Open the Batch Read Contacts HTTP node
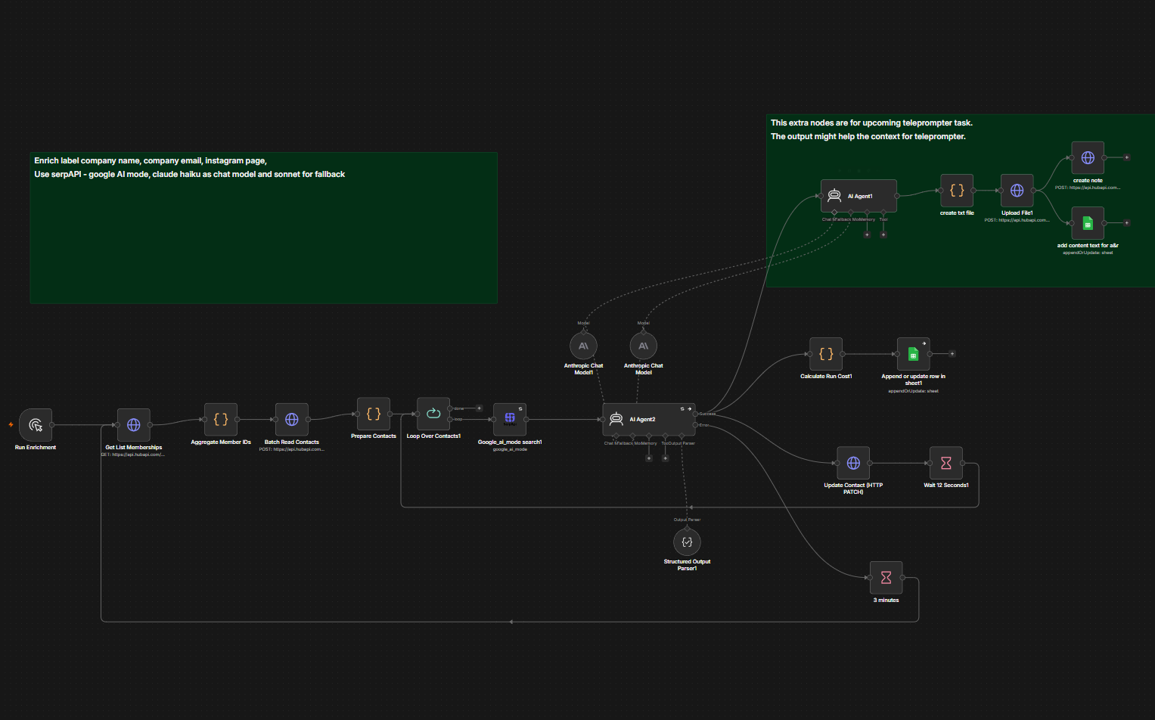The image size is (1155, 720). [x=292, y=420]
